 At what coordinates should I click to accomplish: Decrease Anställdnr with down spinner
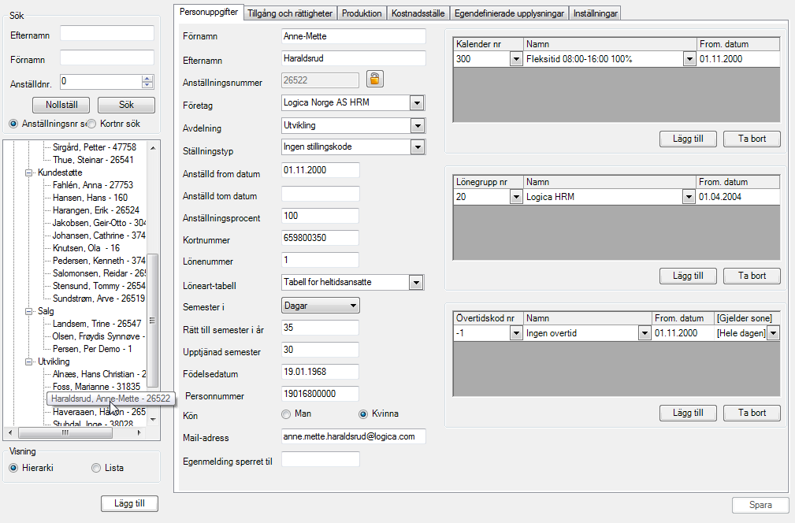click(x=147, y=84)
